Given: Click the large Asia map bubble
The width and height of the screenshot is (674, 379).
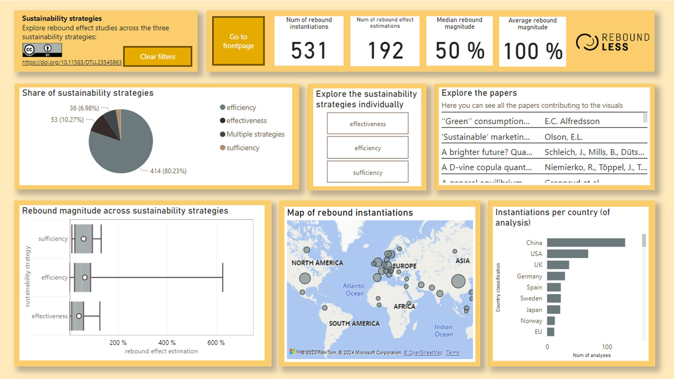Looking at the screenshot, I should coord(458,281).
